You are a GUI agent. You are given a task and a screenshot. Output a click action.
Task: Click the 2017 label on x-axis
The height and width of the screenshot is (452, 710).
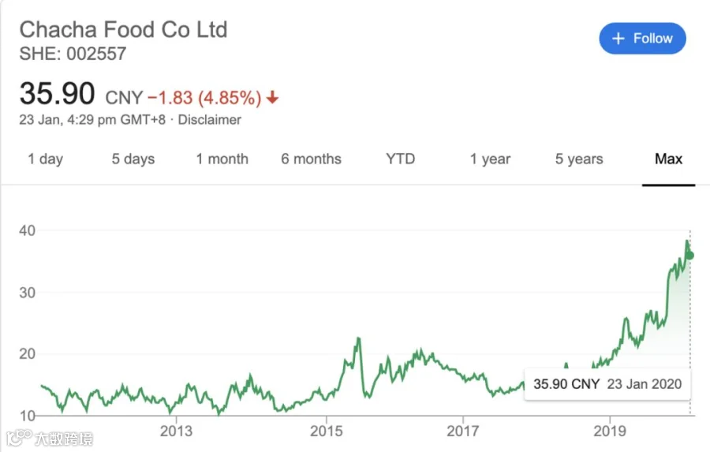[462, 431]
